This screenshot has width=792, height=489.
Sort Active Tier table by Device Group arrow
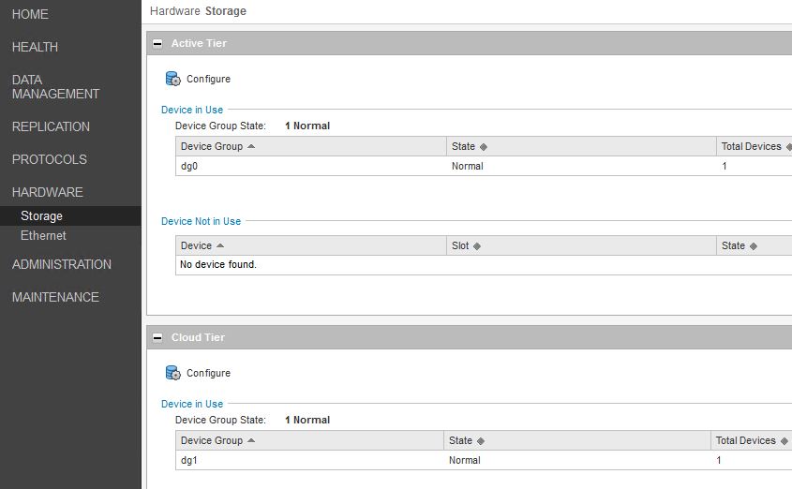[x=251, y=146]
